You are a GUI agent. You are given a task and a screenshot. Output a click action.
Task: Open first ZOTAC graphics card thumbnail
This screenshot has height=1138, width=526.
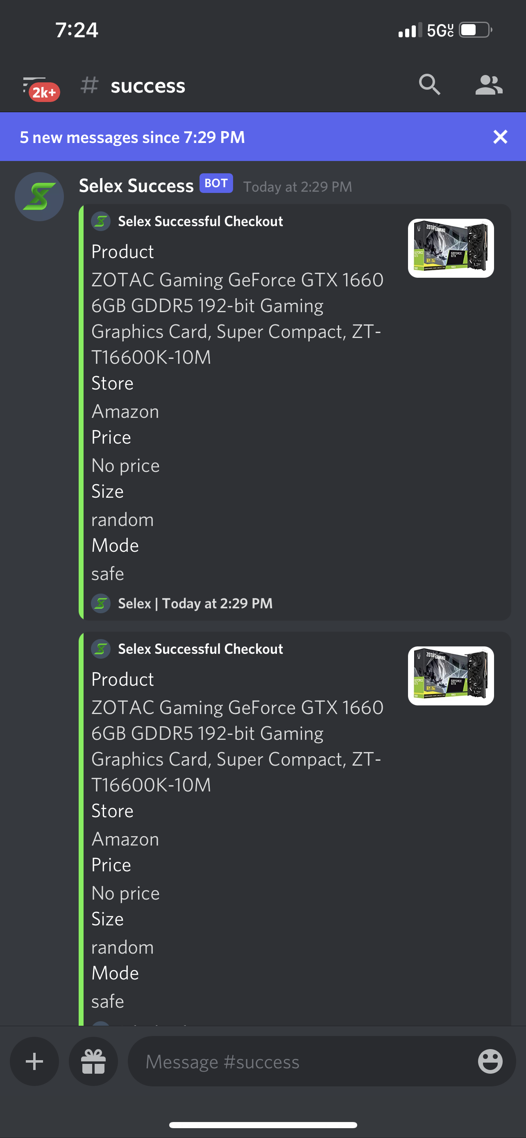point(451,248)
